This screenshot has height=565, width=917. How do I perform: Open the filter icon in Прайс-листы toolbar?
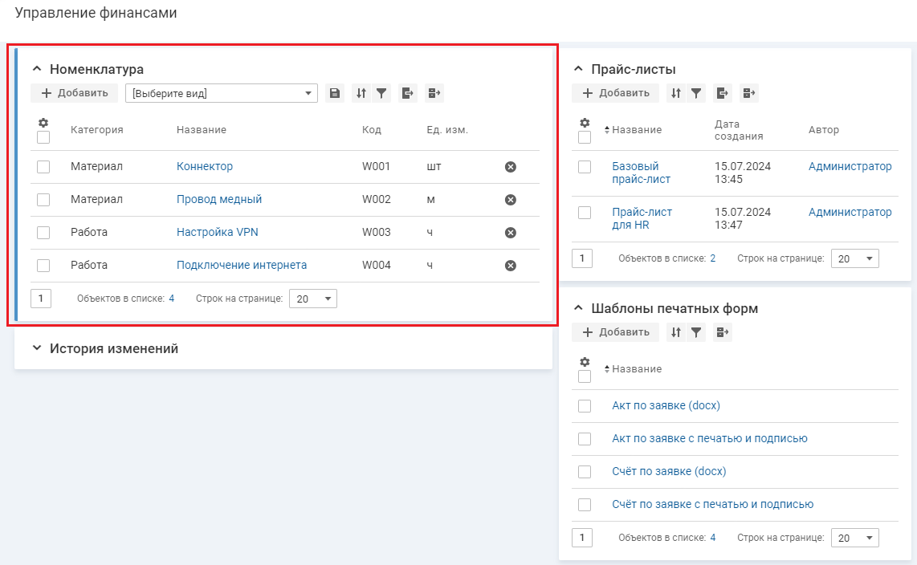pos(696,93)
